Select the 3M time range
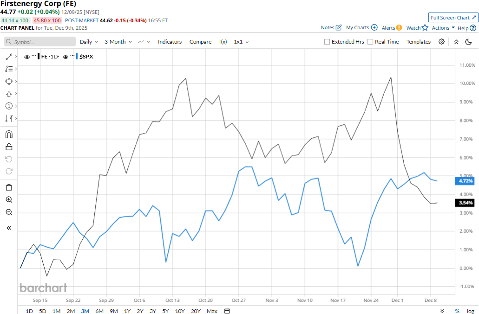Viewport: 479px width, 314px height. click(x=85, y=311)
